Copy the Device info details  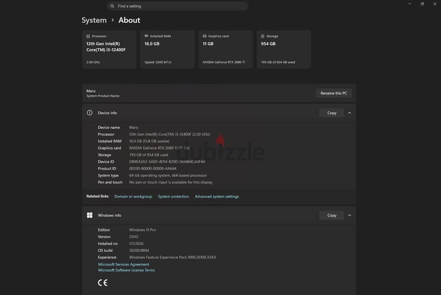click(332, 113)
